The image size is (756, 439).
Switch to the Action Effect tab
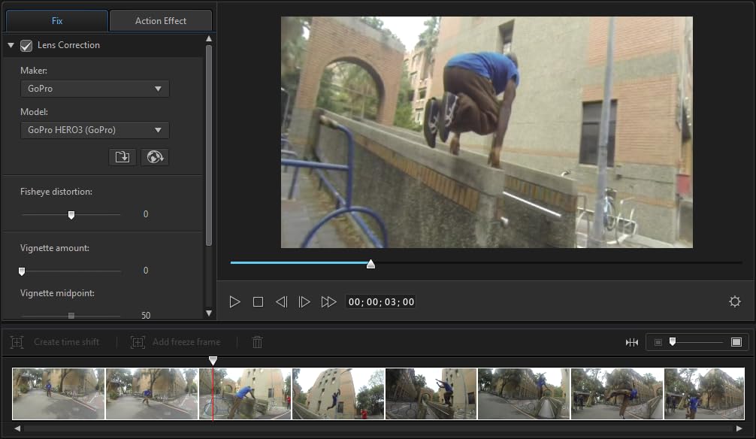point(161,21)
